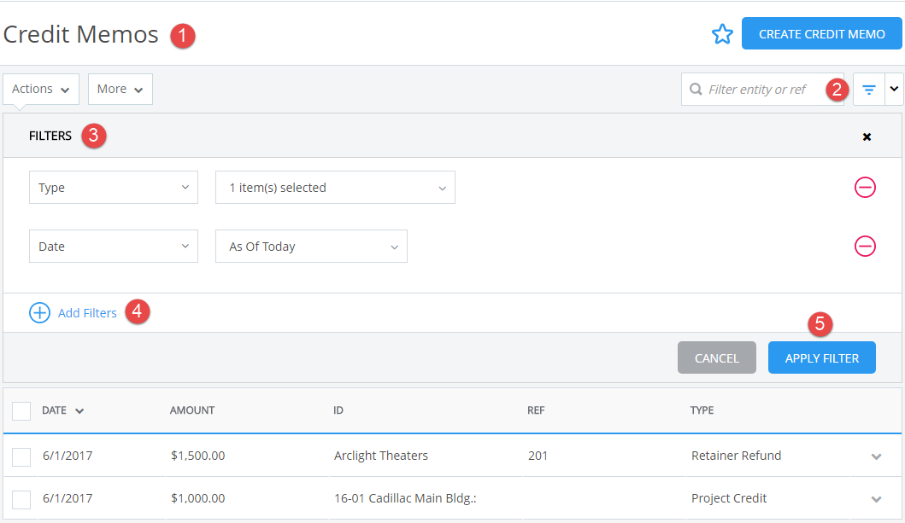Open the 'As Of Today' dropdown
905x523 pixels.
(312, 246)
